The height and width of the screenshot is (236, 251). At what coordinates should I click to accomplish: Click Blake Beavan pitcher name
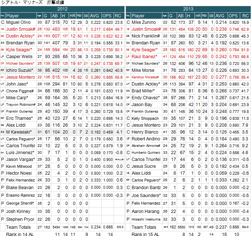pos(20,187)
